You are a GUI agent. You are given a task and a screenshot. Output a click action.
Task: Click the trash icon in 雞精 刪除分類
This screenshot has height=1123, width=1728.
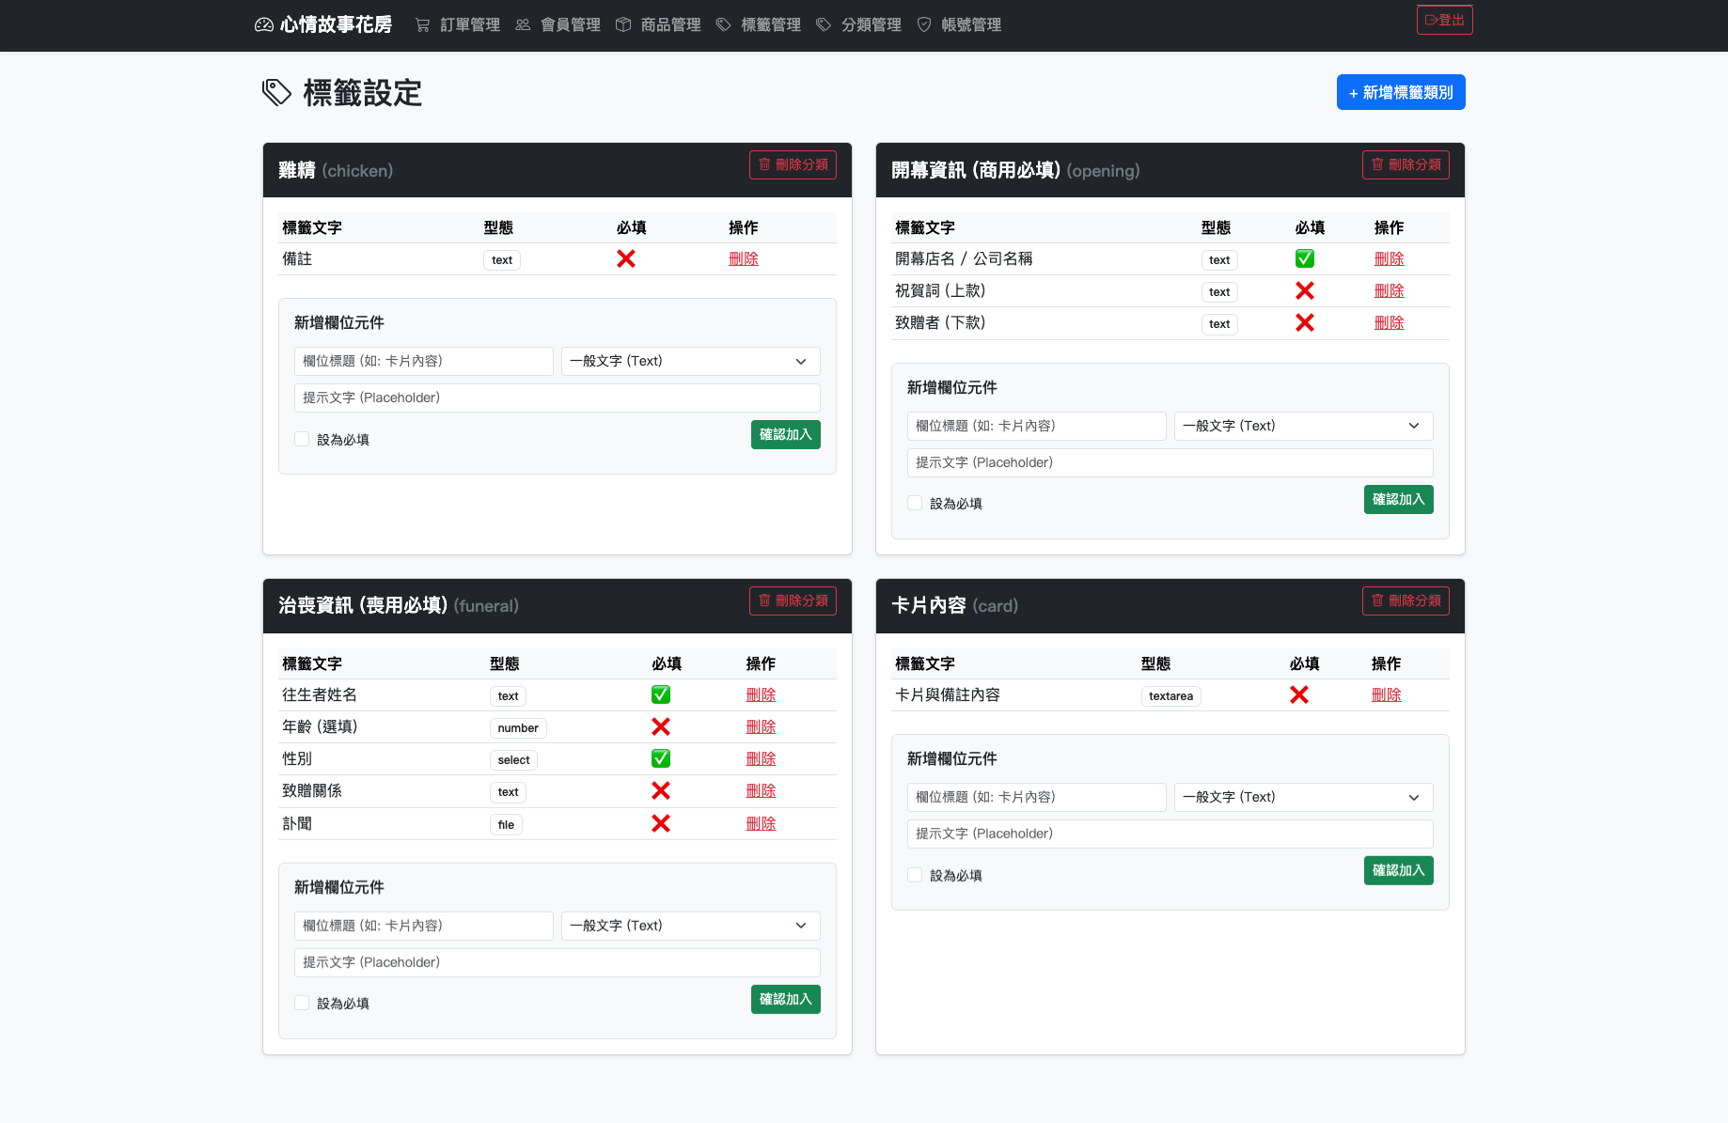tap(764, 164)
